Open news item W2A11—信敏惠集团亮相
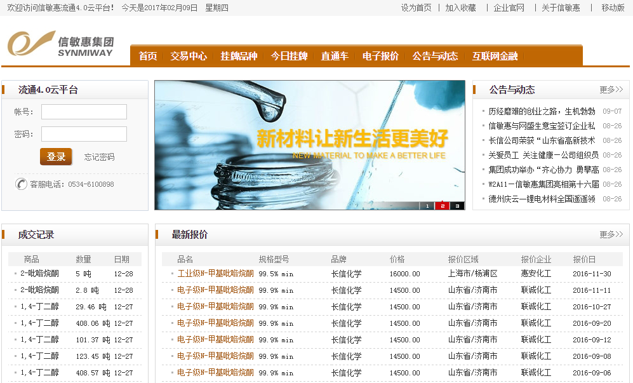The image size is (633, 383). tap(543, 184)
